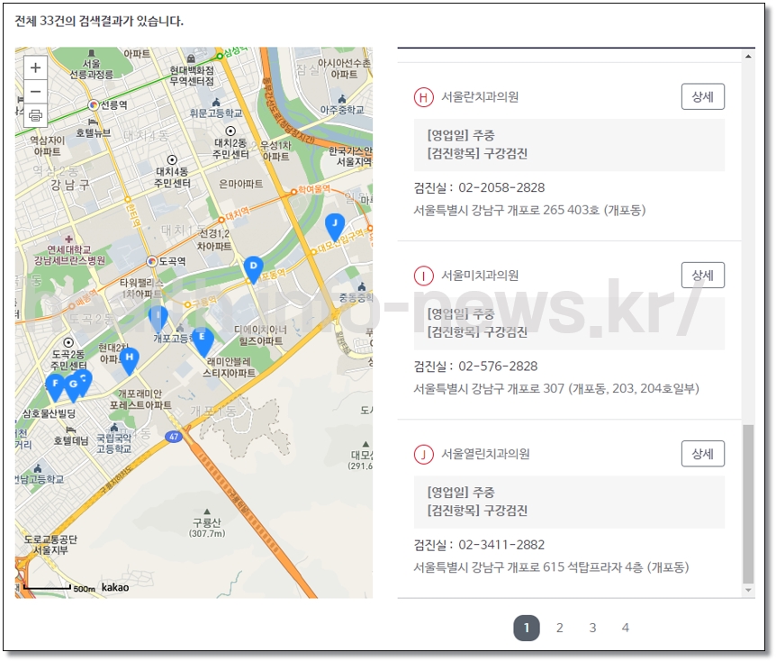Viewport: 776px width, 661px height.
Task: Click marker G beside marker F
Action: click(71, 383)
